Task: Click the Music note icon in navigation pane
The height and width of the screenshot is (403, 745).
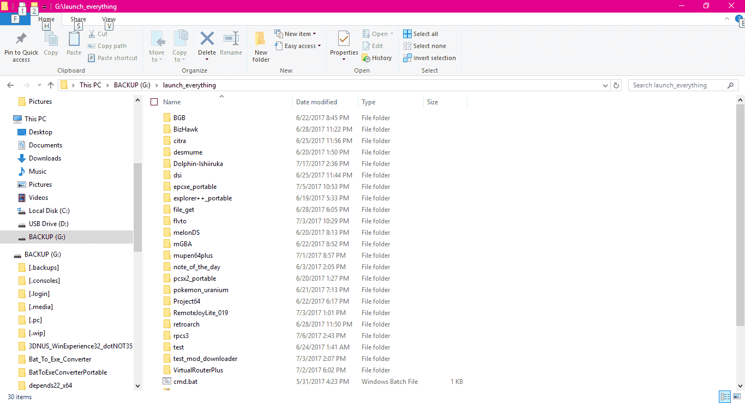Action: [22, 171]
